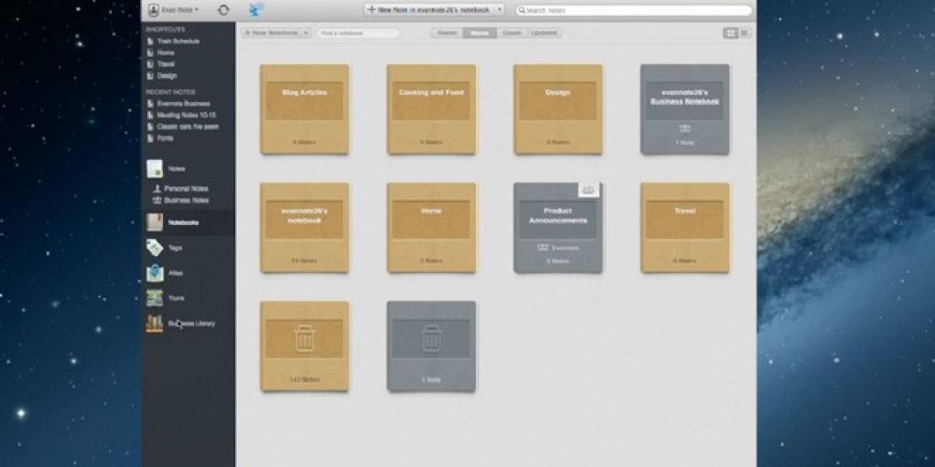935x467 pixels.
Task: Open the Trunk icon in the sidebar
Action: pos(154,298)
